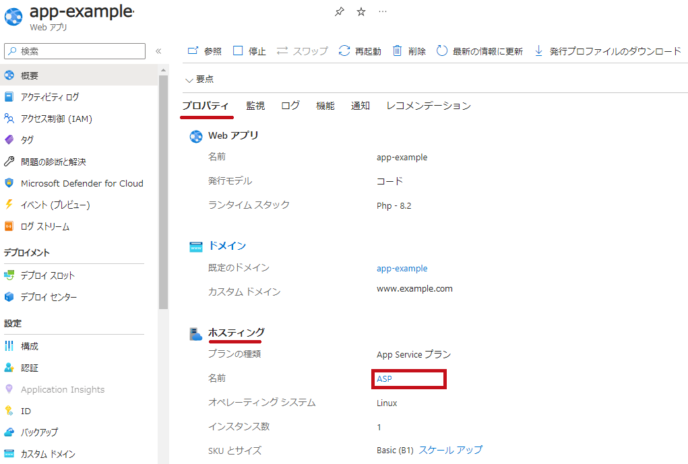Click the Php - 8.2 runtime value
The height and width of the screenshot is (464, 688).
pyautogui.click(x=394, y=205)
